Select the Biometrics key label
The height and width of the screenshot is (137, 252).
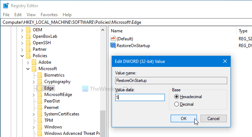54,75
